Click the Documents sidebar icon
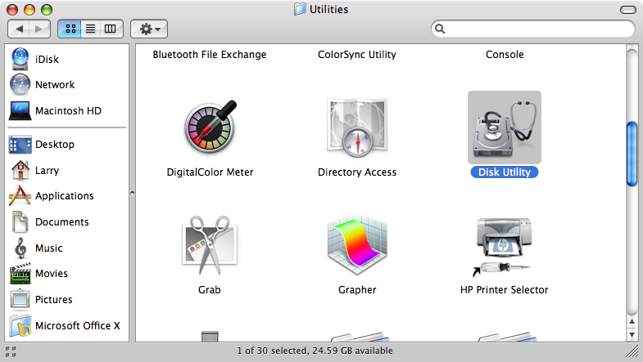Viewport: 643px width, 362px height. 20,221
